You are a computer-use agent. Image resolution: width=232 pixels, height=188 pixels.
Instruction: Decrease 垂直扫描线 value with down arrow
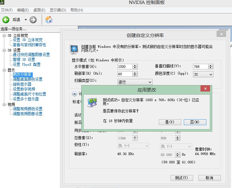[x=211, y=68]
